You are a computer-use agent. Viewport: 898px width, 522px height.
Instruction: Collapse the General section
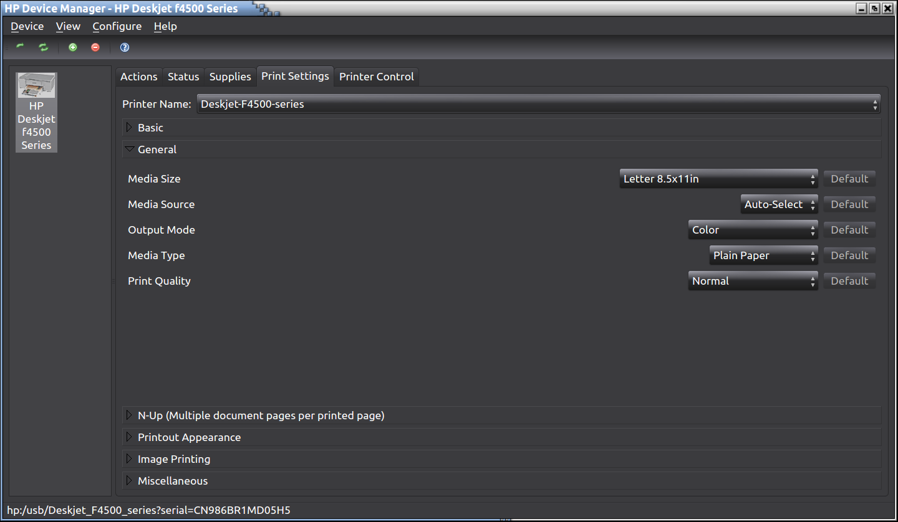[502, 149]
